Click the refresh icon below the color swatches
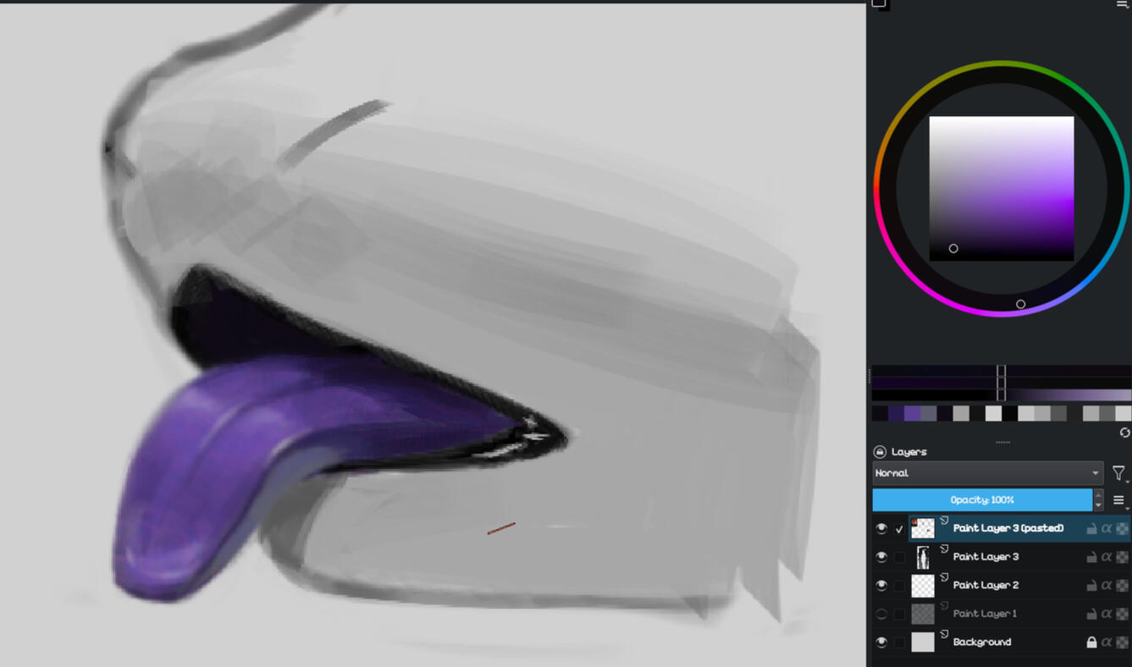The image size is (1132, 667). pos(1124,433)
